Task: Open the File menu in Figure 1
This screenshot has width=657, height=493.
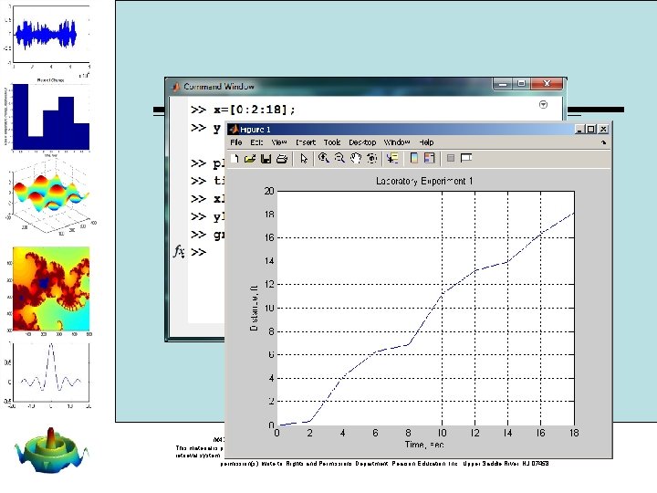Action: [x=236, y=142]
